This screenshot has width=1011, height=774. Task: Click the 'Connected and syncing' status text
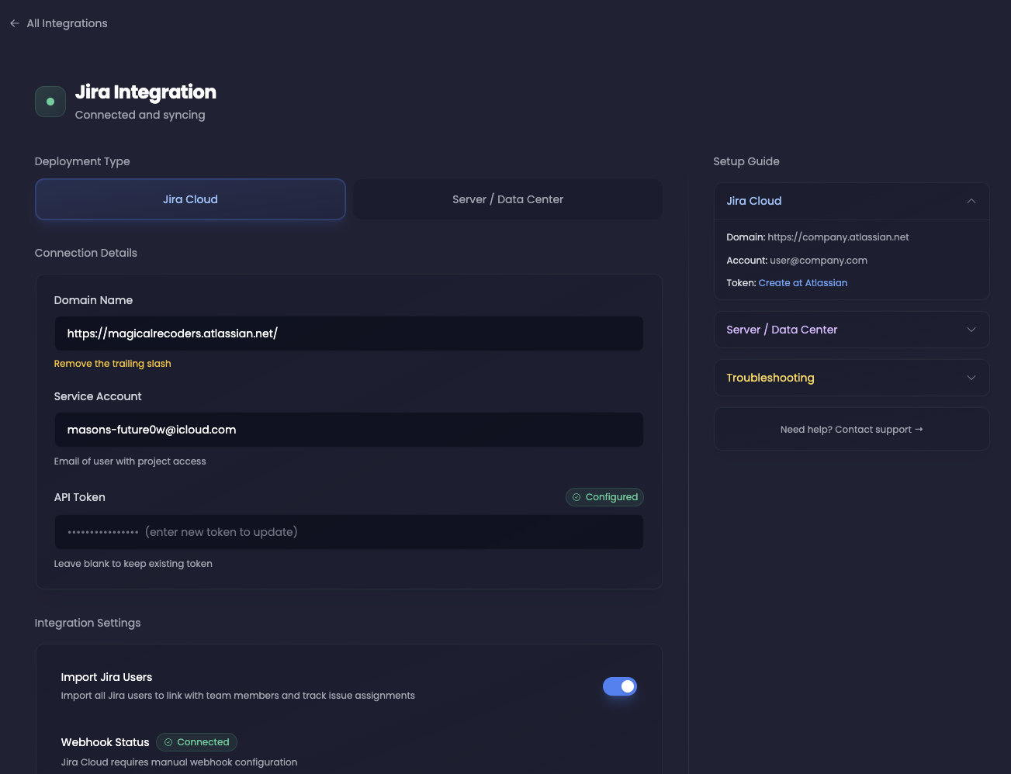coord(140,115)
